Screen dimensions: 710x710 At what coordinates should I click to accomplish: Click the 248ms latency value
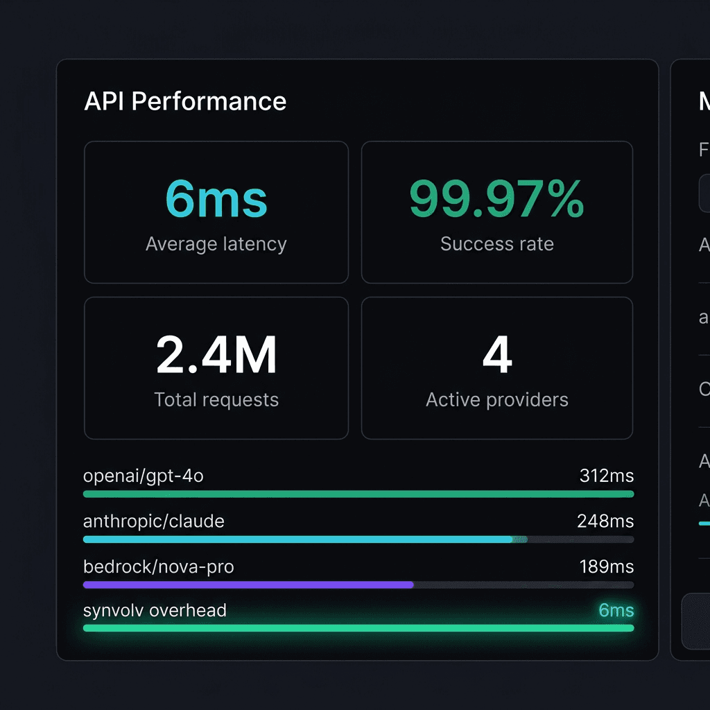click(605, 521)
